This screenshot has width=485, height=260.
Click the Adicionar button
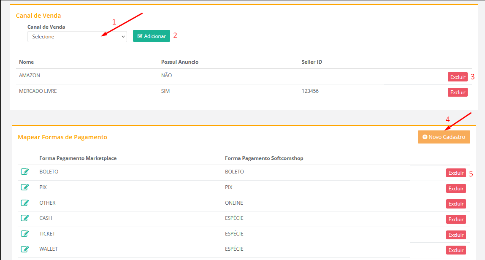coord(151,36)
